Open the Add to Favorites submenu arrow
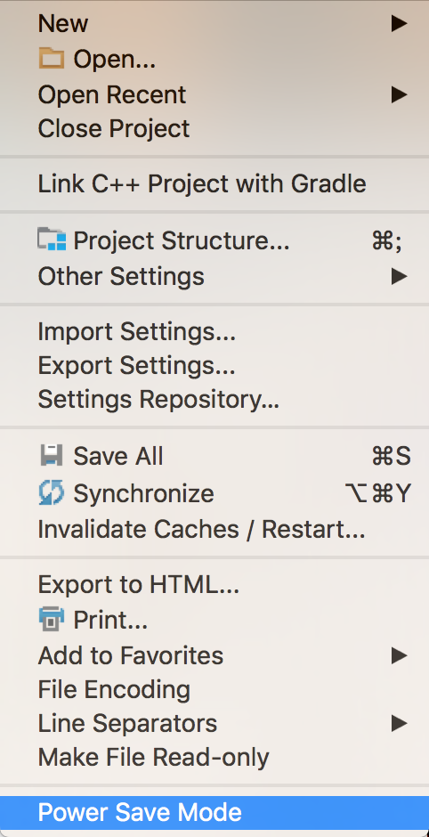Image resolution: width=429 pixels, height=837 pixels. point(399,655)
